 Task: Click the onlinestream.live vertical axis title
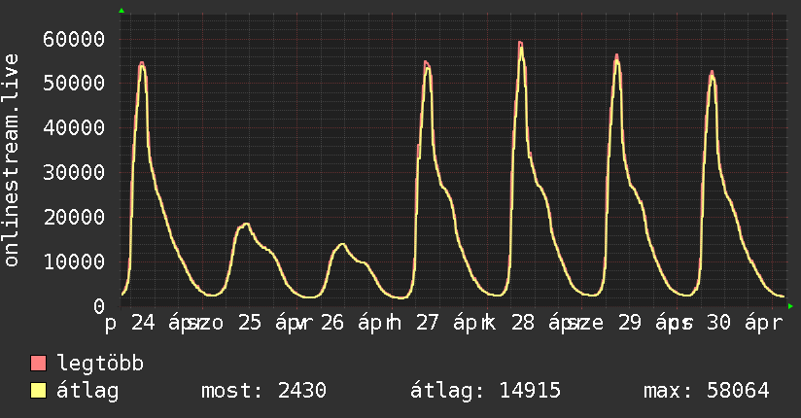[x=12, y=160]
